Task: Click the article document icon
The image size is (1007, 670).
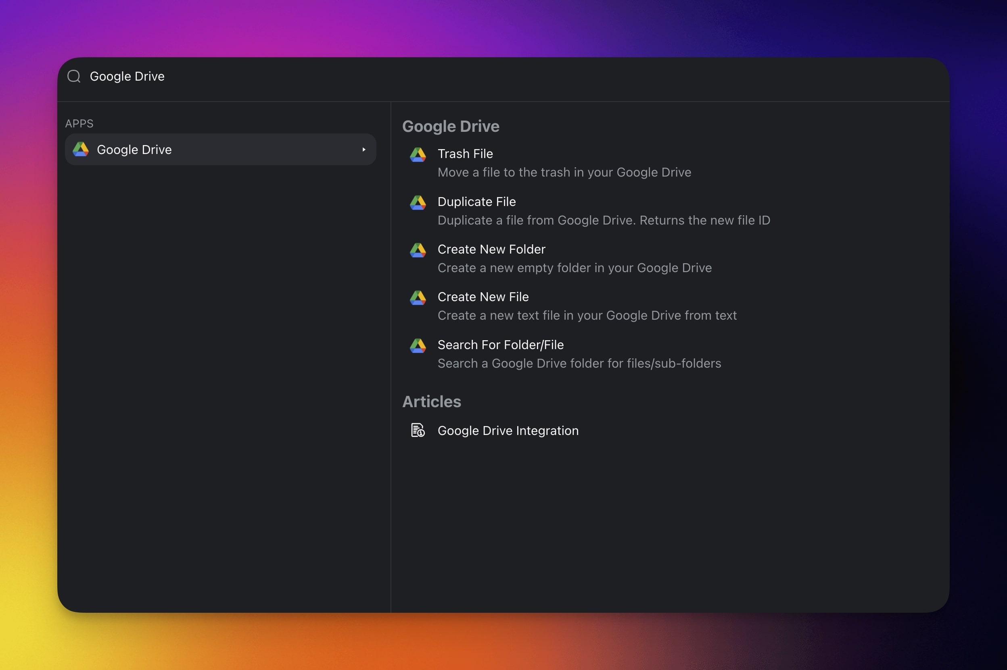Action: (x=418, y=430)
